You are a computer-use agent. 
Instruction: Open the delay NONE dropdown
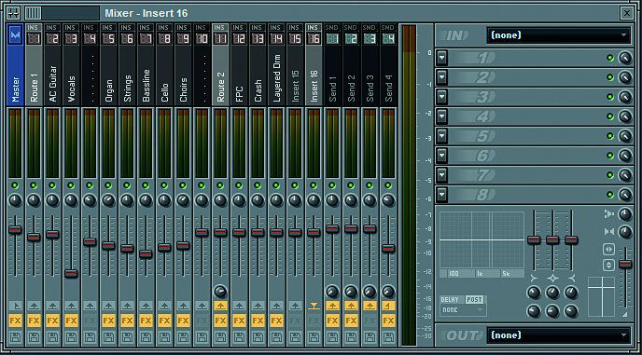point(463,310)
